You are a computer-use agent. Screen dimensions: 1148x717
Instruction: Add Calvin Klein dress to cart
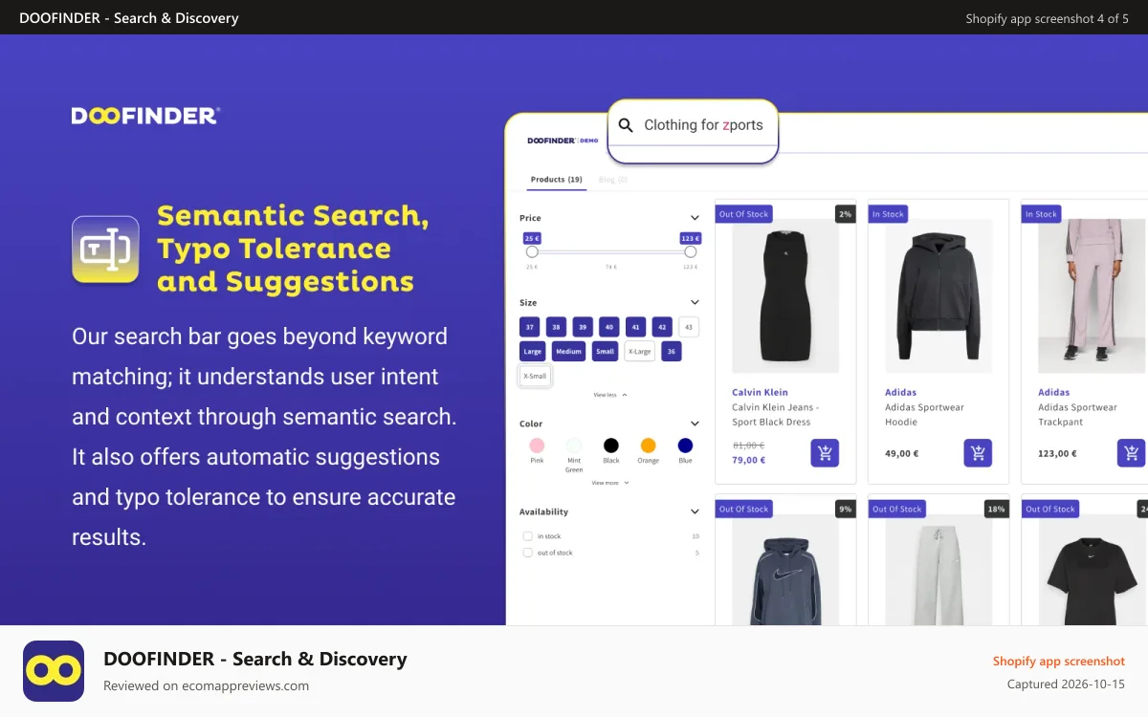pos(825,453)
